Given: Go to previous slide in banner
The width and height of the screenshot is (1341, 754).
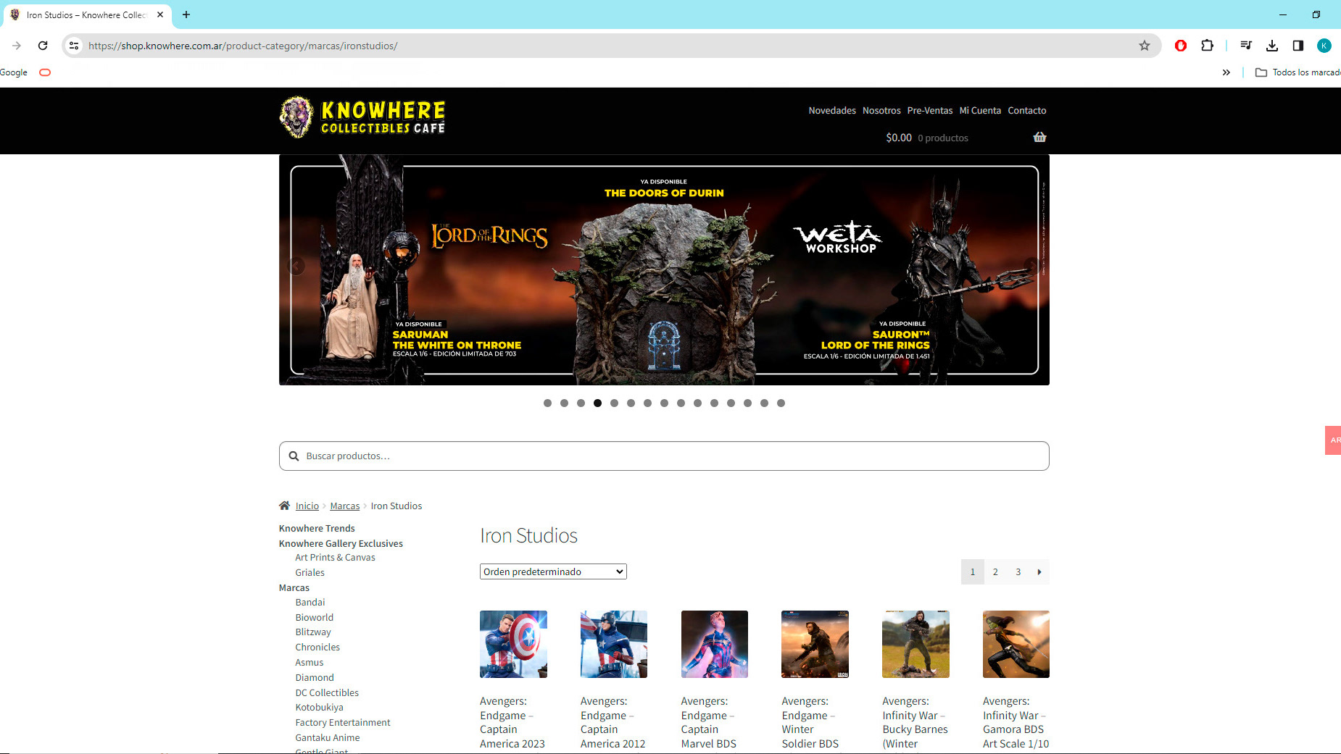Looking at the screenshot, I should (296, 266).
